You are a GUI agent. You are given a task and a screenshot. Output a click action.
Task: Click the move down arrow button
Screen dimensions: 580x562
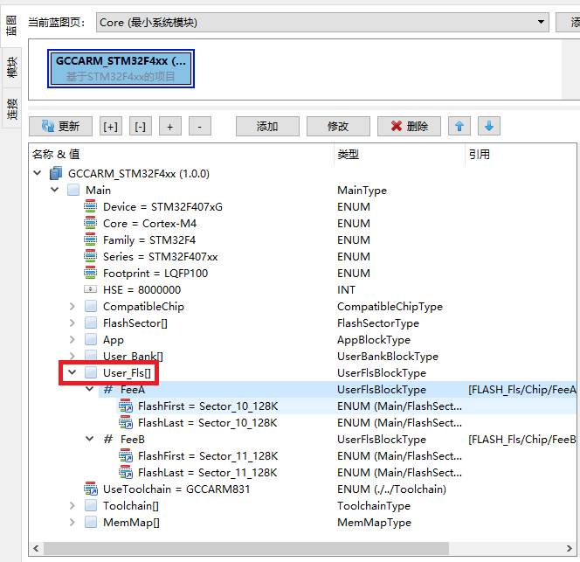tap(488, 127)
